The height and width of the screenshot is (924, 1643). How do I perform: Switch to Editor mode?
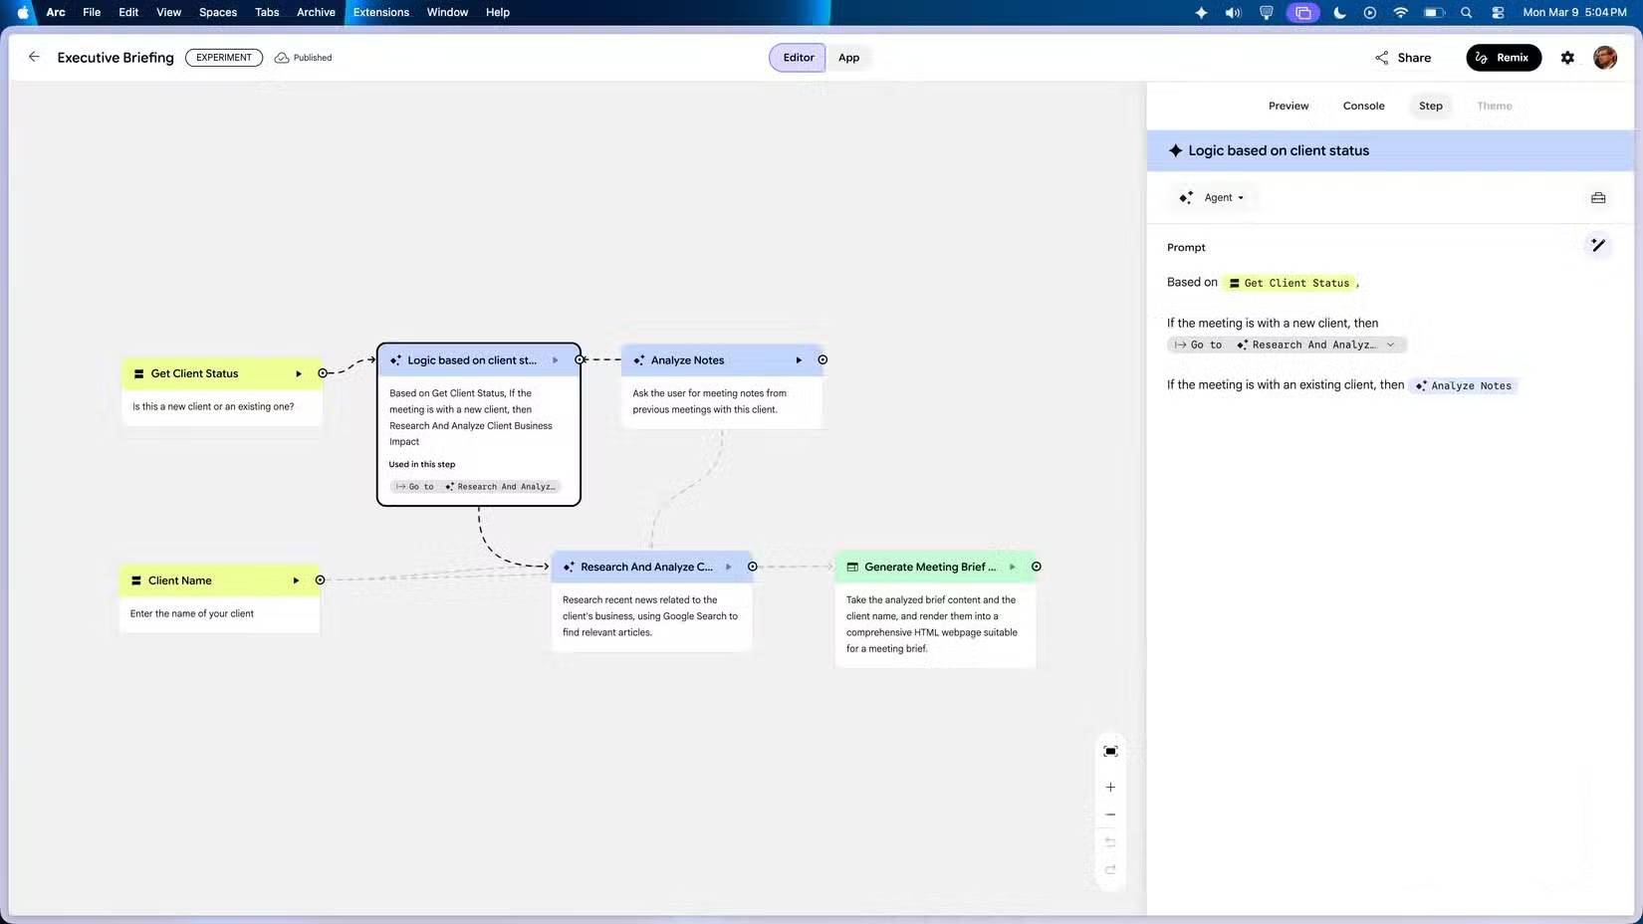click(798, 58)
